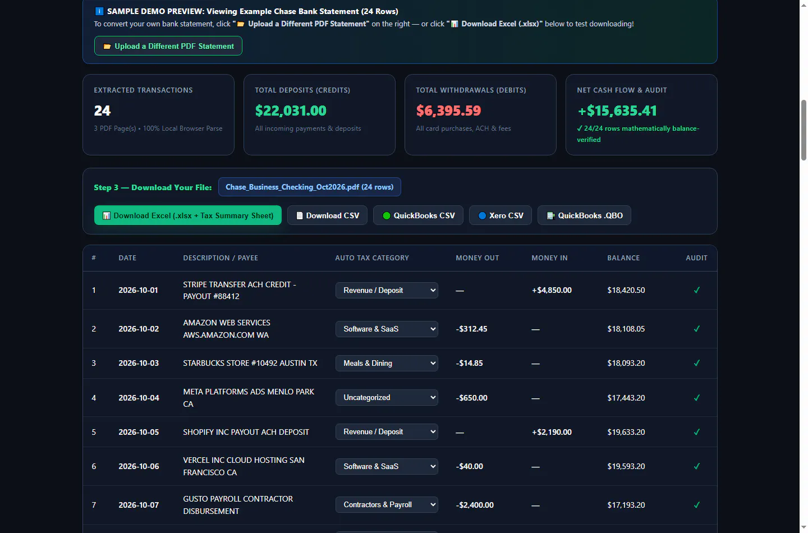Click the AUTO TAX CATEGORY column header
Image resolution: width=808 pixels, height=533 pixels.
pos(372,258)
